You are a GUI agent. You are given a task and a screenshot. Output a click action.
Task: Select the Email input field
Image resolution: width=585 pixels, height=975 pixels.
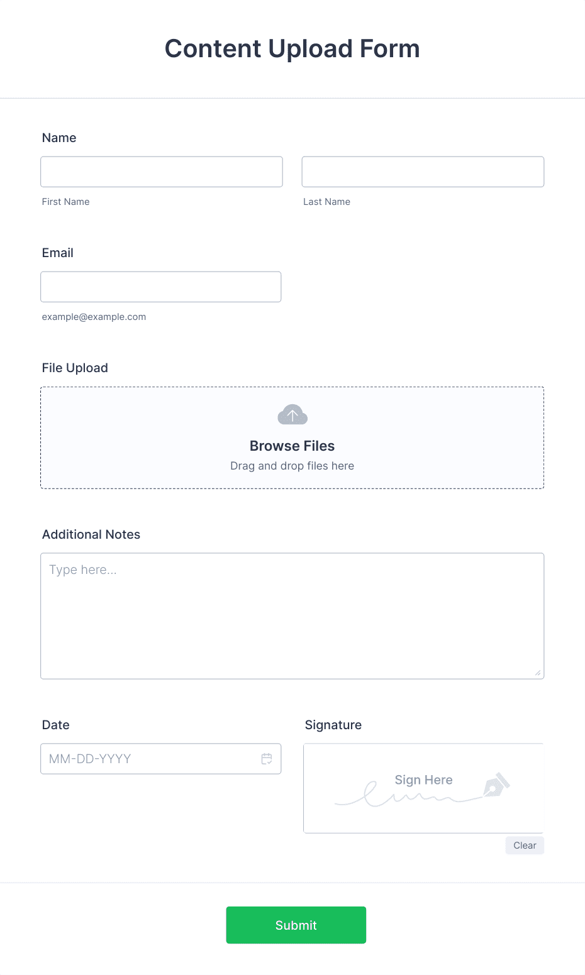pos(160,287)
